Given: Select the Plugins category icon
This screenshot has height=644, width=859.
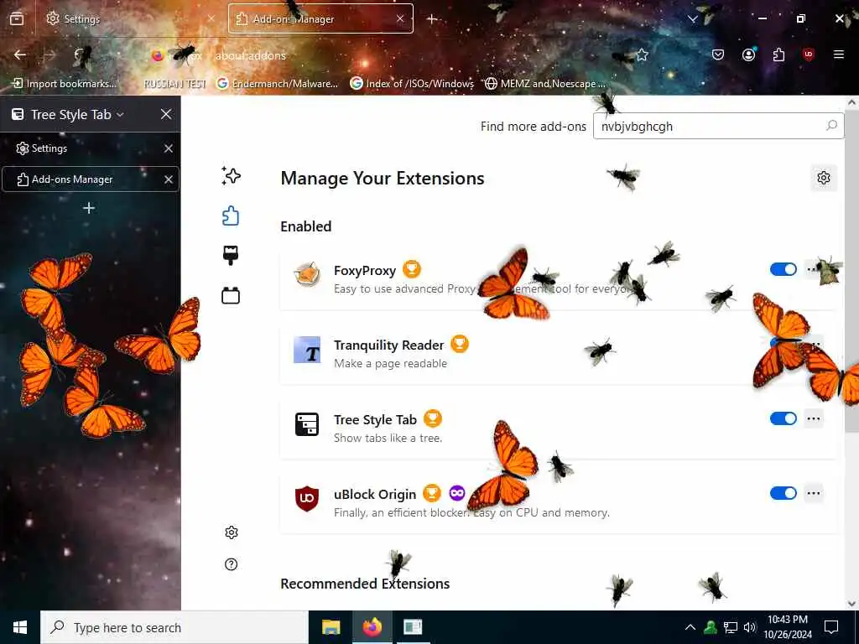Looking at the screenshot, I should [x=231, y=296].
